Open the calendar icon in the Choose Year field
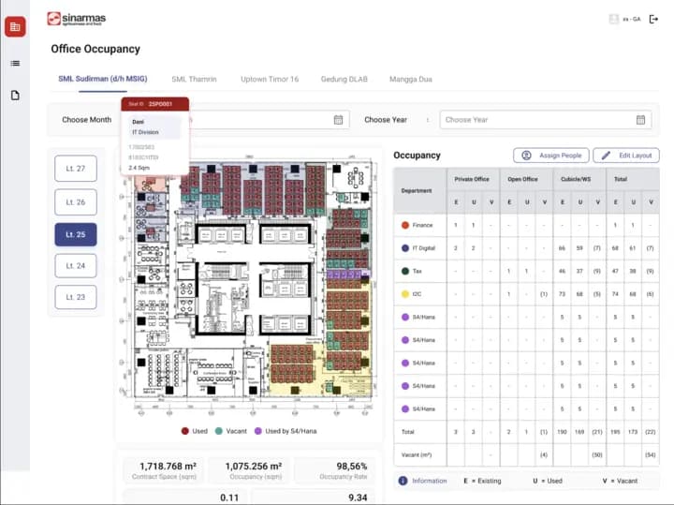 [640, 120]
